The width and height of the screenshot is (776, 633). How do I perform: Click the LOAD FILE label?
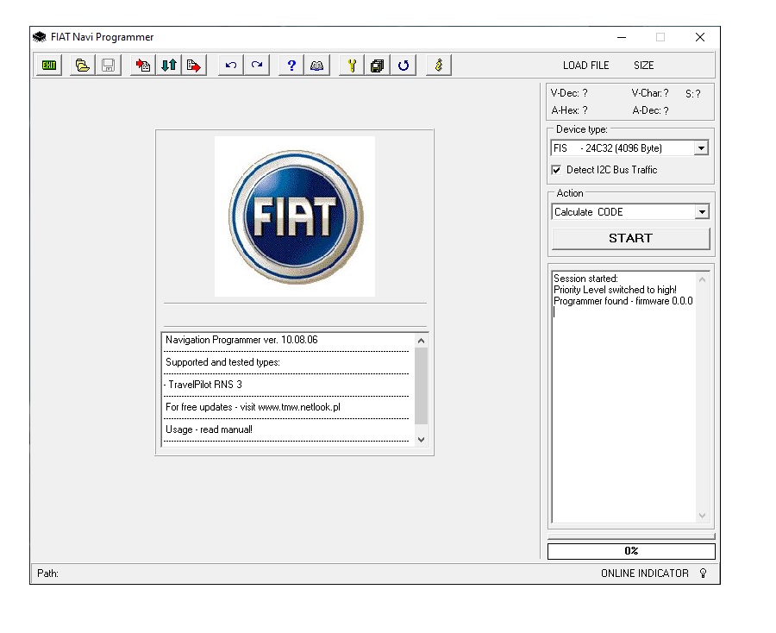(x=586, y=66)
